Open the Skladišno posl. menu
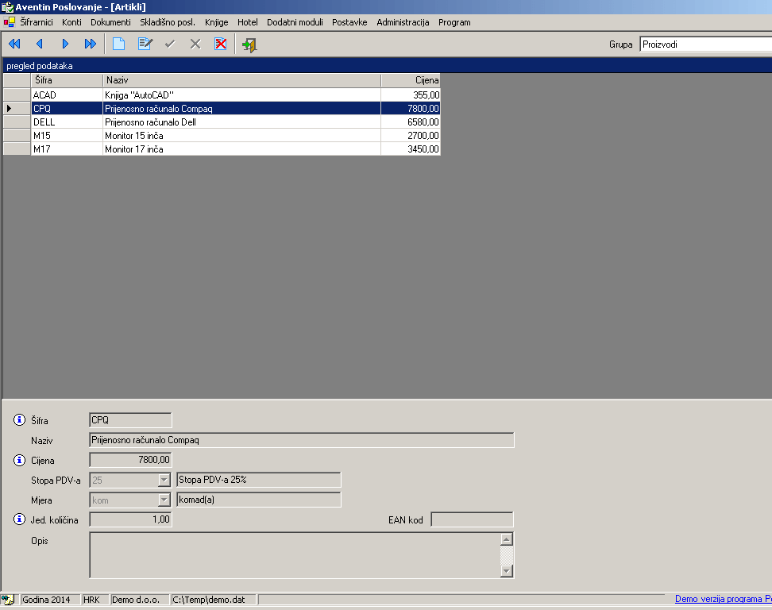The height and width of the screenshot is (610, 772). (168, 22)
